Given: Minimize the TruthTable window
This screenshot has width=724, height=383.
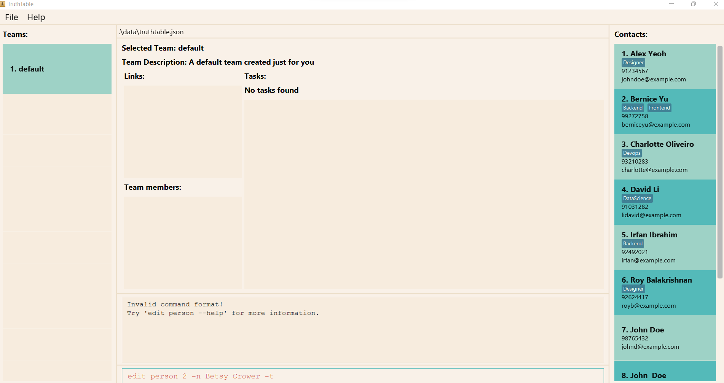Looking at the screenshot, I should pyautogui.click(x=671, y=4).
